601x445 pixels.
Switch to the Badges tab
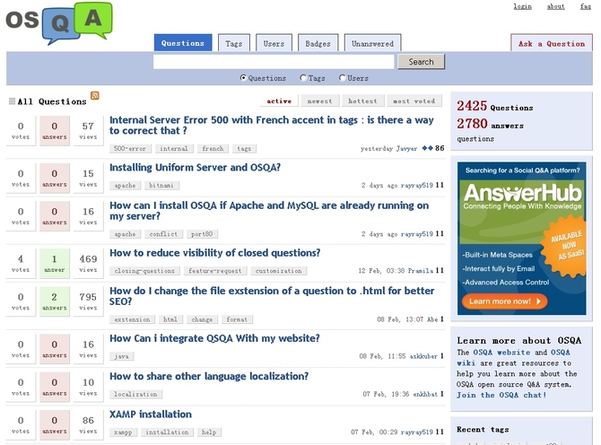click(x=318, y=43)
